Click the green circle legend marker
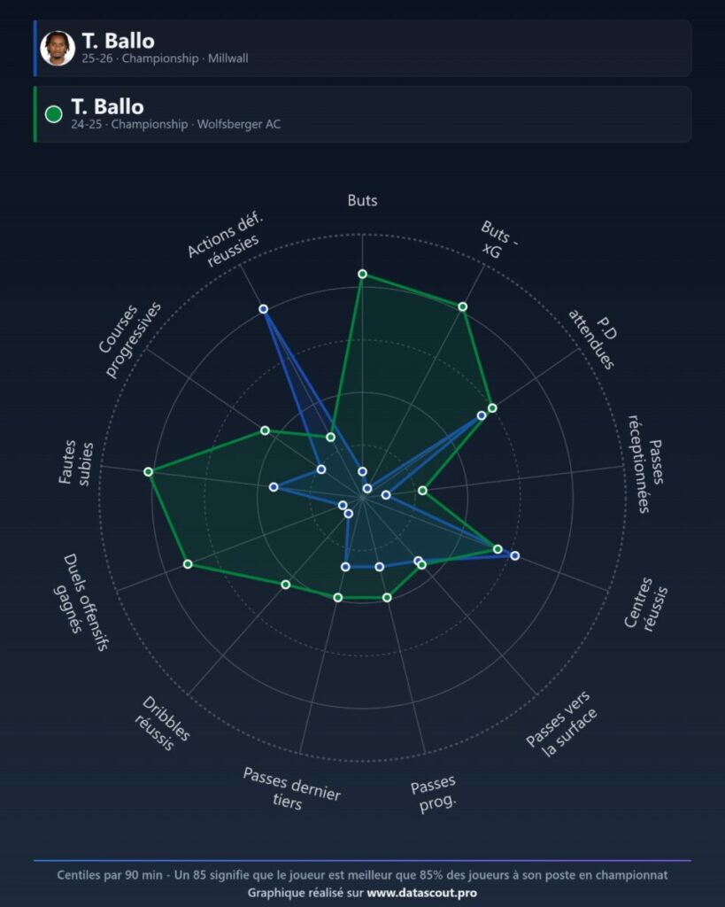Viewport: 725px width, 907px height. pos(54,114)
